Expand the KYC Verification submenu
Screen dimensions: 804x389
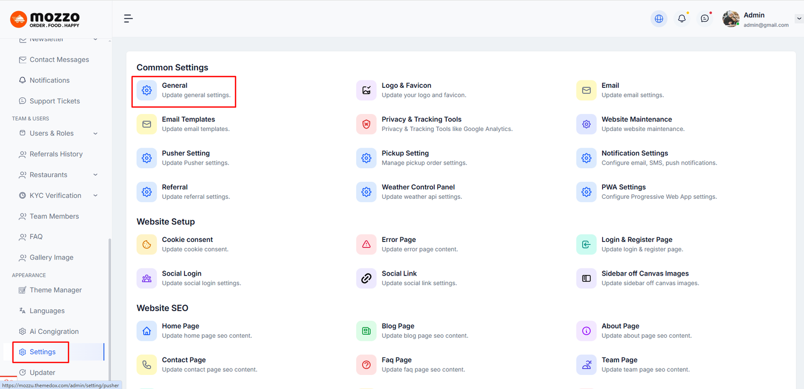click(x=95, y=196)
